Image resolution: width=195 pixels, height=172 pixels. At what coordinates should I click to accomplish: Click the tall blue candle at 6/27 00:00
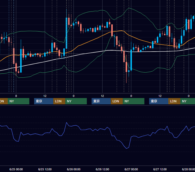131,60
